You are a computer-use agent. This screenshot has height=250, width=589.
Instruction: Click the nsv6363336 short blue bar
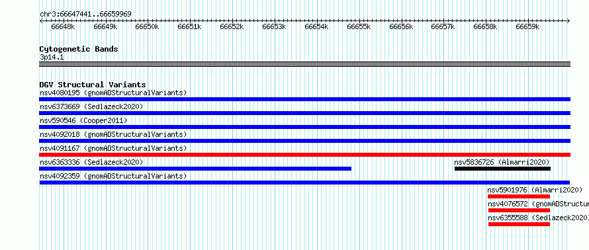pyautogui.click(x=195, y=169)
